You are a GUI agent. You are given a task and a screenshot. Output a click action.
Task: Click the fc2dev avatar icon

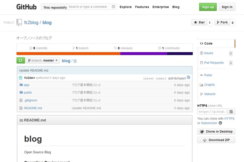[21, 78]
